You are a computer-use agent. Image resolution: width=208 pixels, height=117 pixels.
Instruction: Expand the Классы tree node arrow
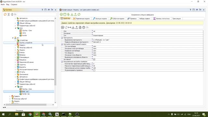15,53
